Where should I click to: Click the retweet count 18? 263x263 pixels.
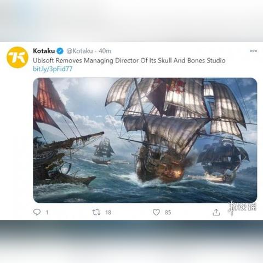[108, 213]
